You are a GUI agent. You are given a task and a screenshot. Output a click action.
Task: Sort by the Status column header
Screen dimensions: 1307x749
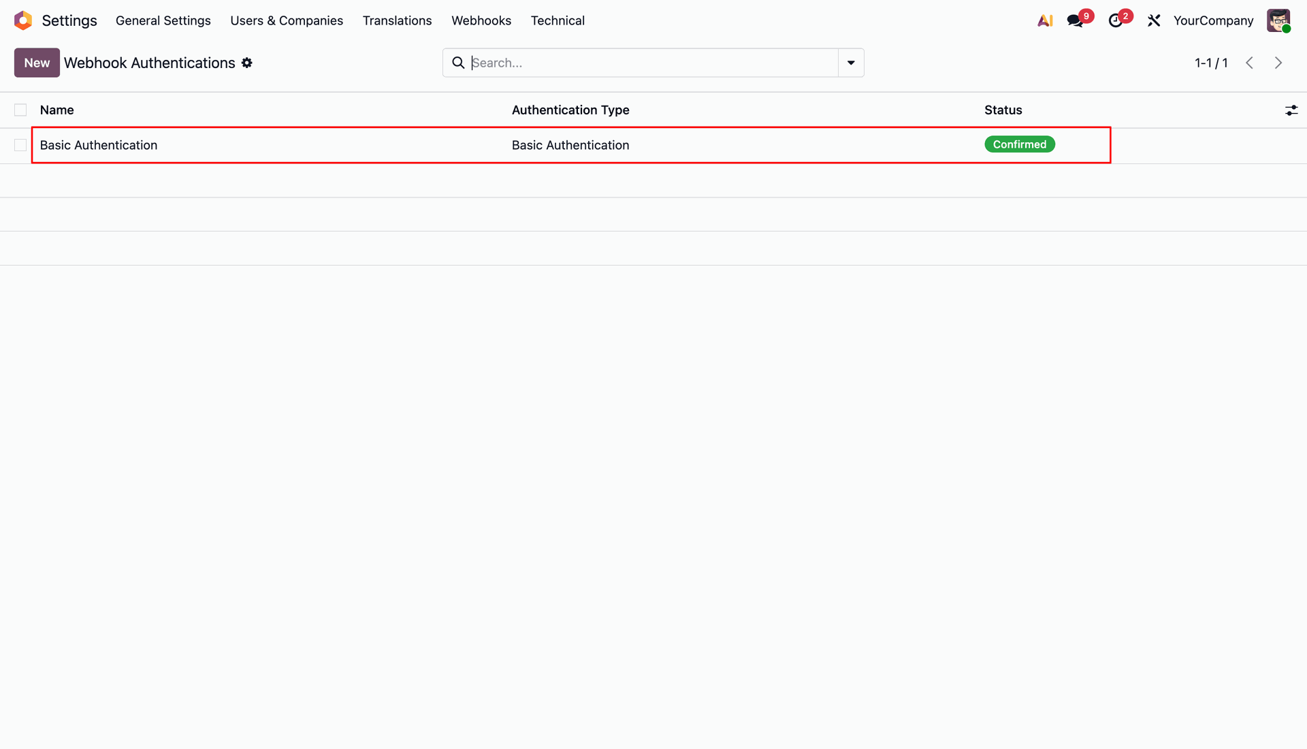pyautogui.click(x=1003, y=110)
